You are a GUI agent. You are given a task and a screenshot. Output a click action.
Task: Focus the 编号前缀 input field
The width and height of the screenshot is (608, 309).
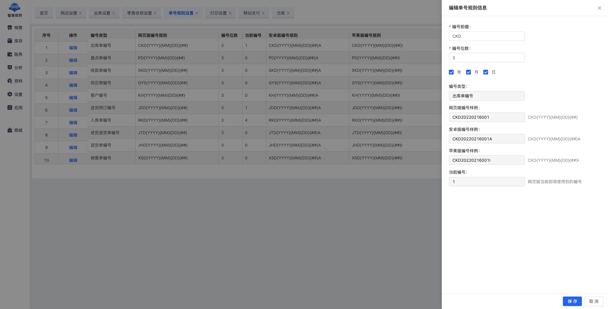pyautogui.click(x=487, y=36)
